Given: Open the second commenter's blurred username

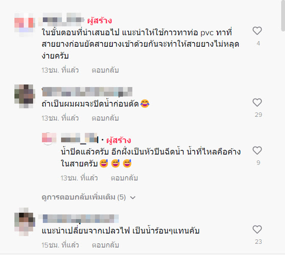Looking at the screenshot, I should 87,92.
